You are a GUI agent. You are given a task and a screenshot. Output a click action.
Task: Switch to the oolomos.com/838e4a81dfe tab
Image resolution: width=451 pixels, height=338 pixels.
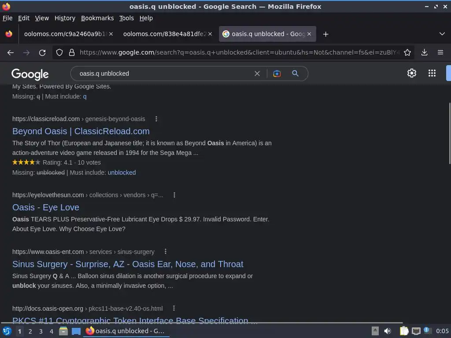(x=168, y=34)
